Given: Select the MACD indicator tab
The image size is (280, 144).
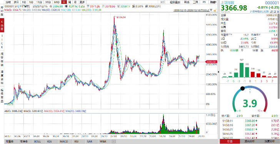Looking at the screenshot, I should (x=64, y=142).
